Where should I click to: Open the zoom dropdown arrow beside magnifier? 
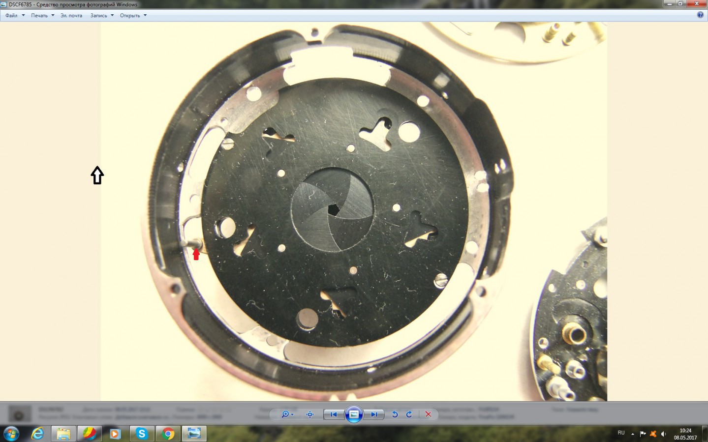[x=292, y=414]
